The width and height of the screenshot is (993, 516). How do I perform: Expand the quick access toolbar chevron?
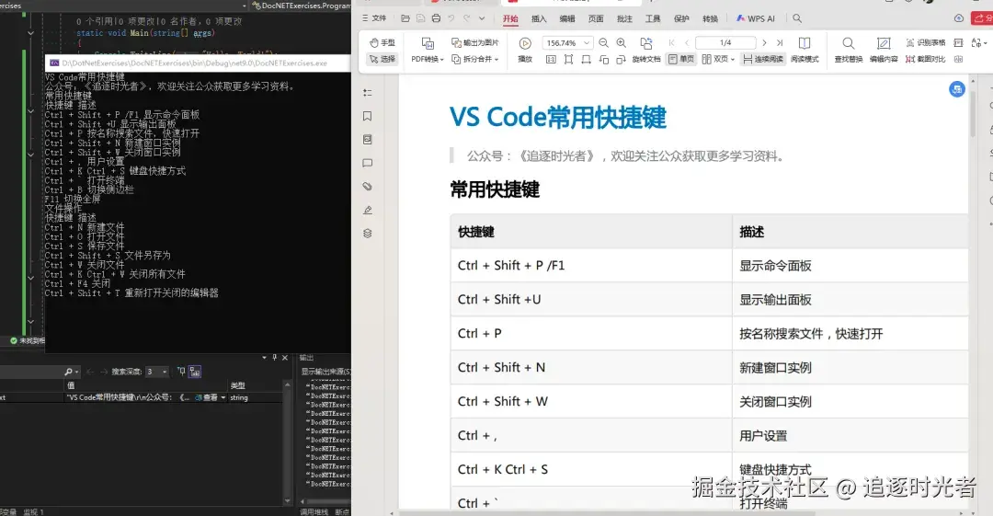coord(482,18)
